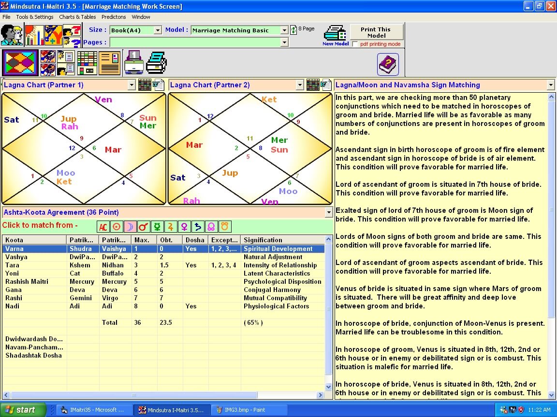Switch to IMaitri35 - Microsoft taskbar item
This screenshot has height=417, width=557.
click(x=95, y=410)
